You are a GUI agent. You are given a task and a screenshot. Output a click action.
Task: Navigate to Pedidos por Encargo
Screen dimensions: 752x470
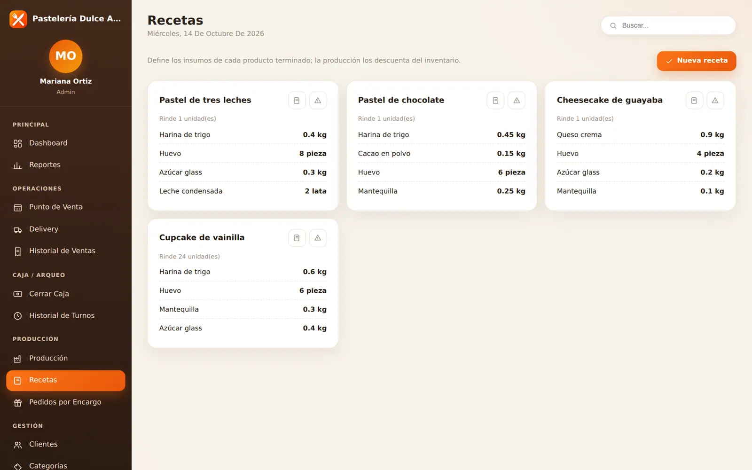pyautogui.click(x=66, y=402)
